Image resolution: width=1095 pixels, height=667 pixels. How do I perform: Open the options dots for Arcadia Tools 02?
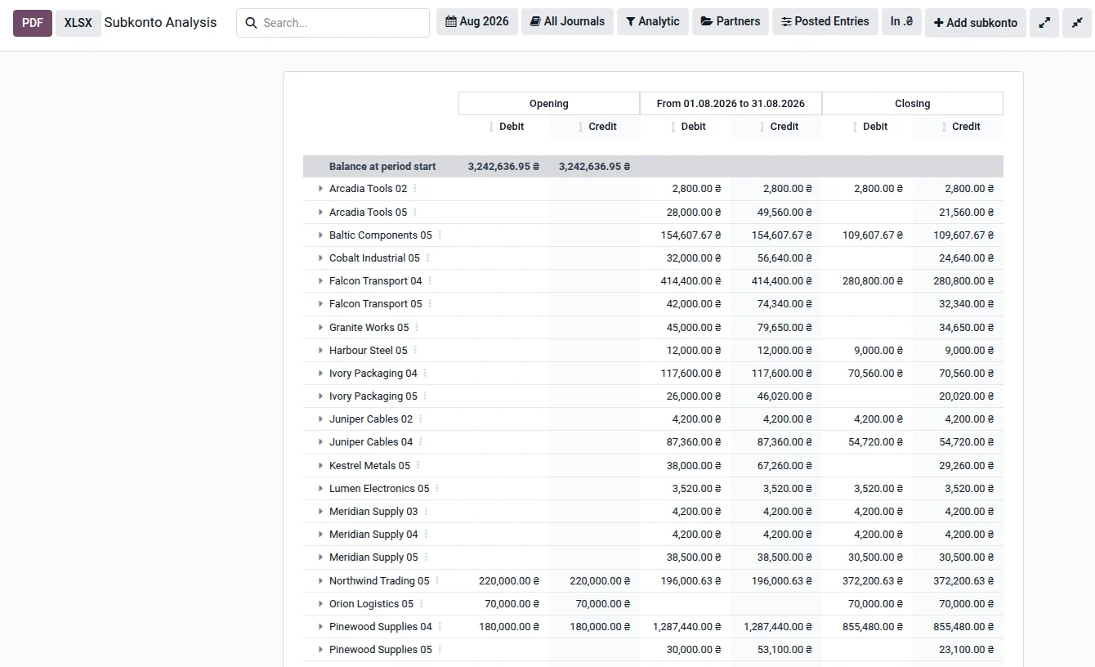click(415, 189)
